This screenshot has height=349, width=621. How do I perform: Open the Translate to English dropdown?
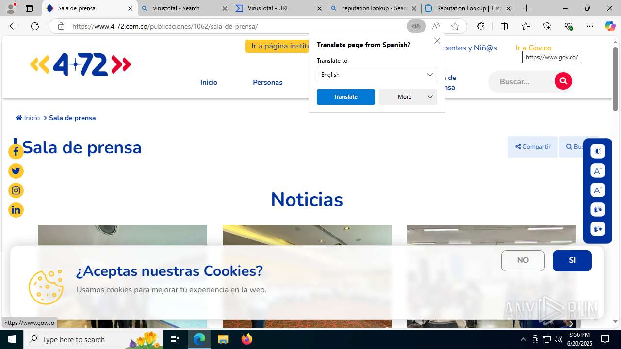377,75
